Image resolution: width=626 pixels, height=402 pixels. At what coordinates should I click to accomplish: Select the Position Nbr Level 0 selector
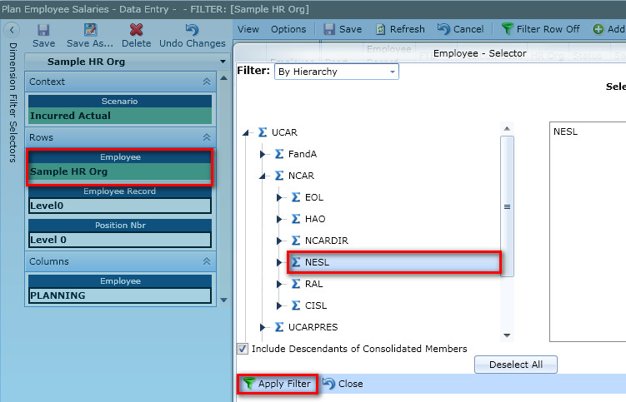120,240
